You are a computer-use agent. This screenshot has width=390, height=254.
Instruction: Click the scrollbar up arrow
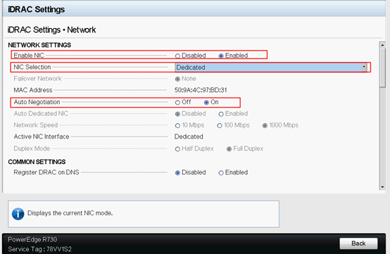click(382, 45)
